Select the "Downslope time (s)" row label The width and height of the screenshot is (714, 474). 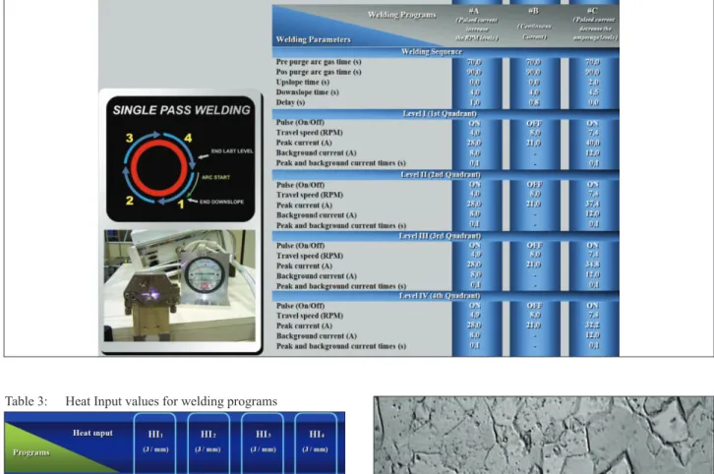click(308, 92)
